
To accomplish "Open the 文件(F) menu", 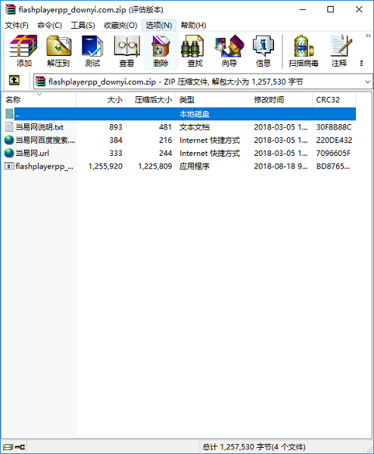I will (x=17, y=26).
